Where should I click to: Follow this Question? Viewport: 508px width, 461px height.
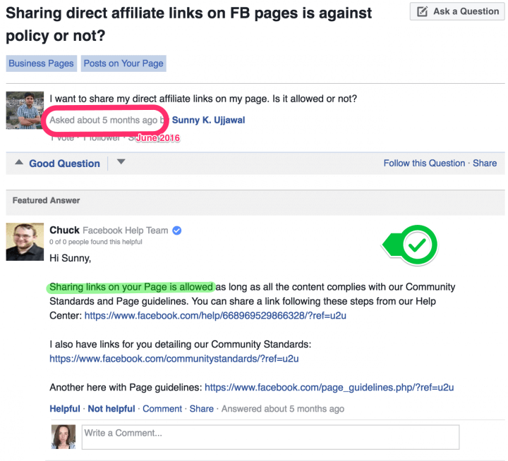(424, 163)
